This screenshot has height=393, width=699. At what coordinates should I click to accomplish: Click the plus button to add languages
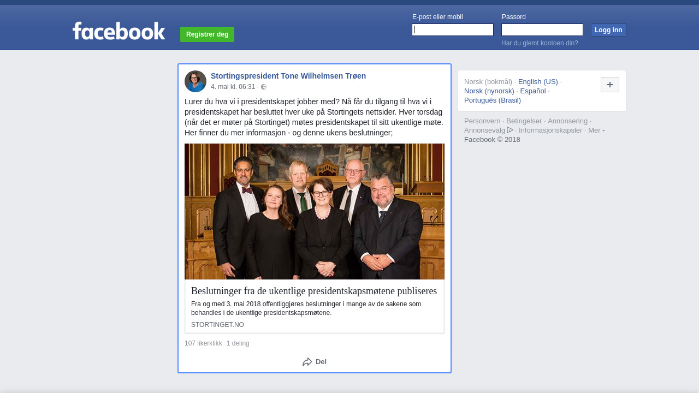[x=610, y=85]
